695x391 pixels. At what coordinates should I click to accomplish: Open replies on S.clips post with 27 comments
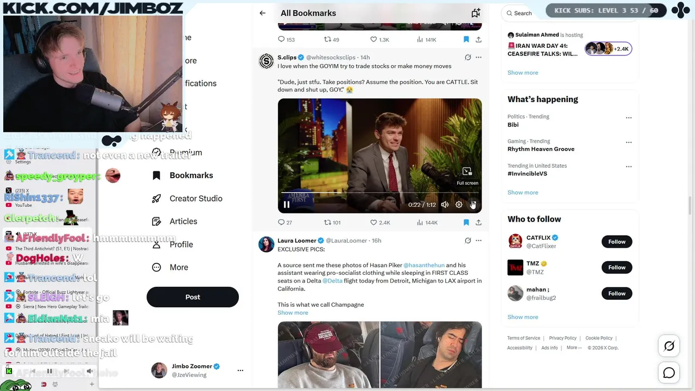(281, 222)
